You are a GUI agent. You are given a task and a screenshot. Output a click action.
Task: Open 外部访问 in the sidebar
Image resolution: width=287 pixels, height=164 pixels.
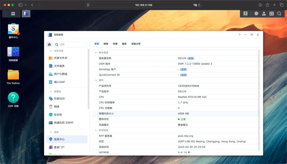(67, 99)
